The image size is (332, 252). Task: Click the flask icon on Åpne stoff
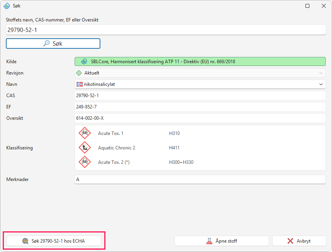(x=209, y=241)
